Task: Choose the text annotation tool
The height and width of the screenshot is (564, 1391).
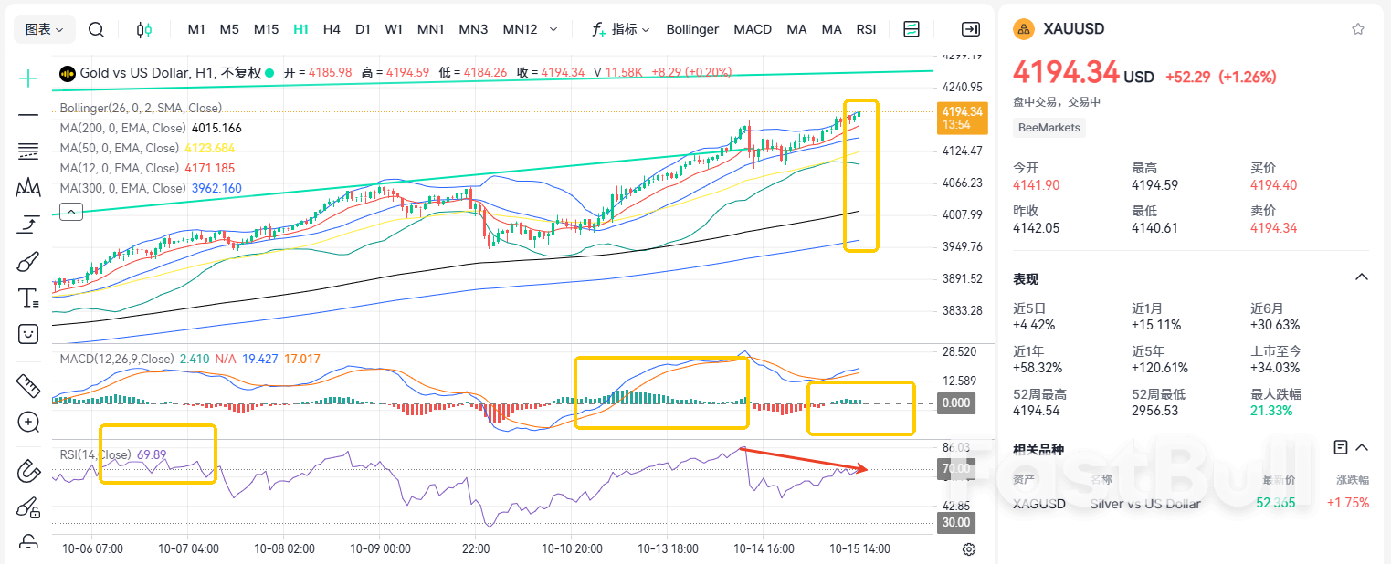Action: pos(28,298)
